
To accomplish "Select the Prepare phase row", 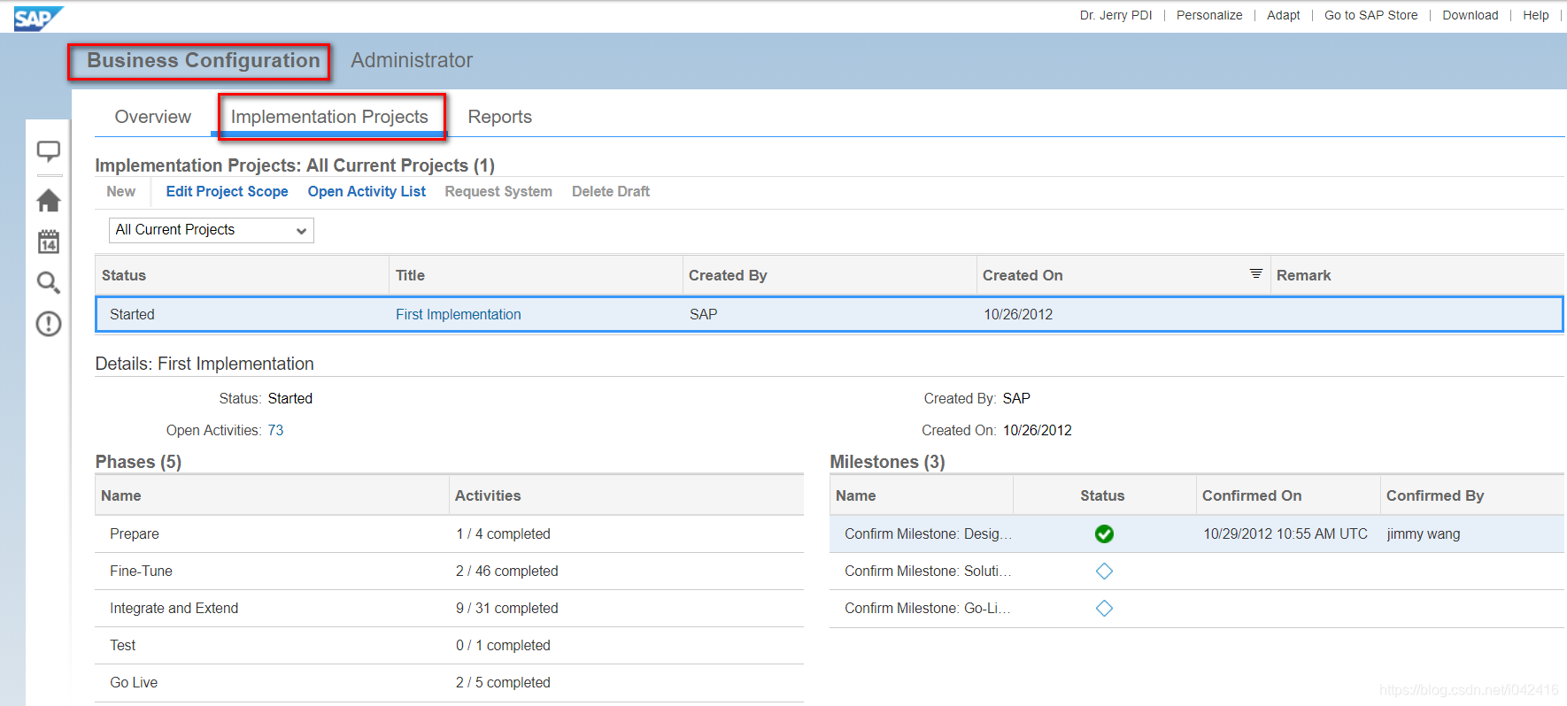I will point(449,533).
